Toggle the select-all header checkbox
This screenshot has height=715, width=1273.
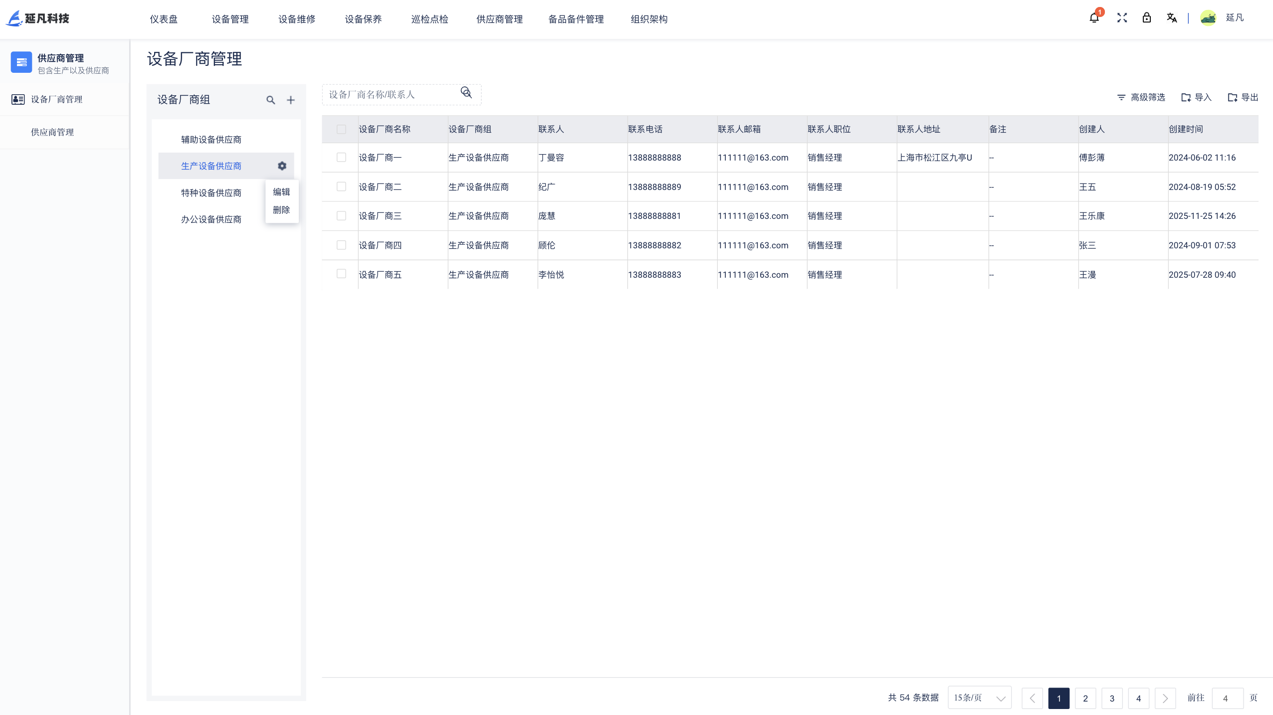[x=341, y=130]
